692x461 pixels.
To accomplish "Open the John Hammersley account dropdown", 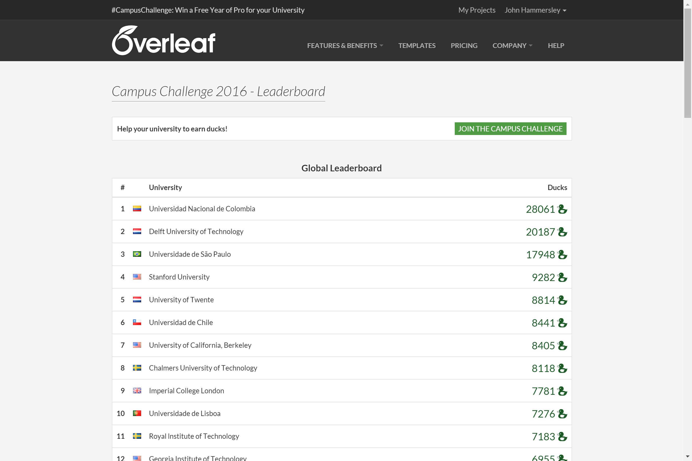I will click(x=535, y=10).
